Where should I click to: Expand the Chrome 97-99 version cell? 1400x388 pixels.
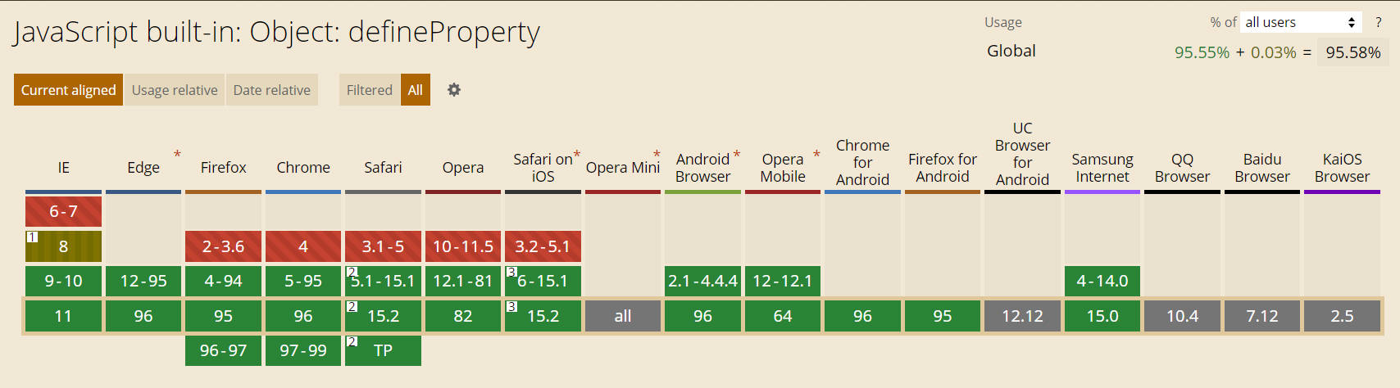tap(303, 350)
